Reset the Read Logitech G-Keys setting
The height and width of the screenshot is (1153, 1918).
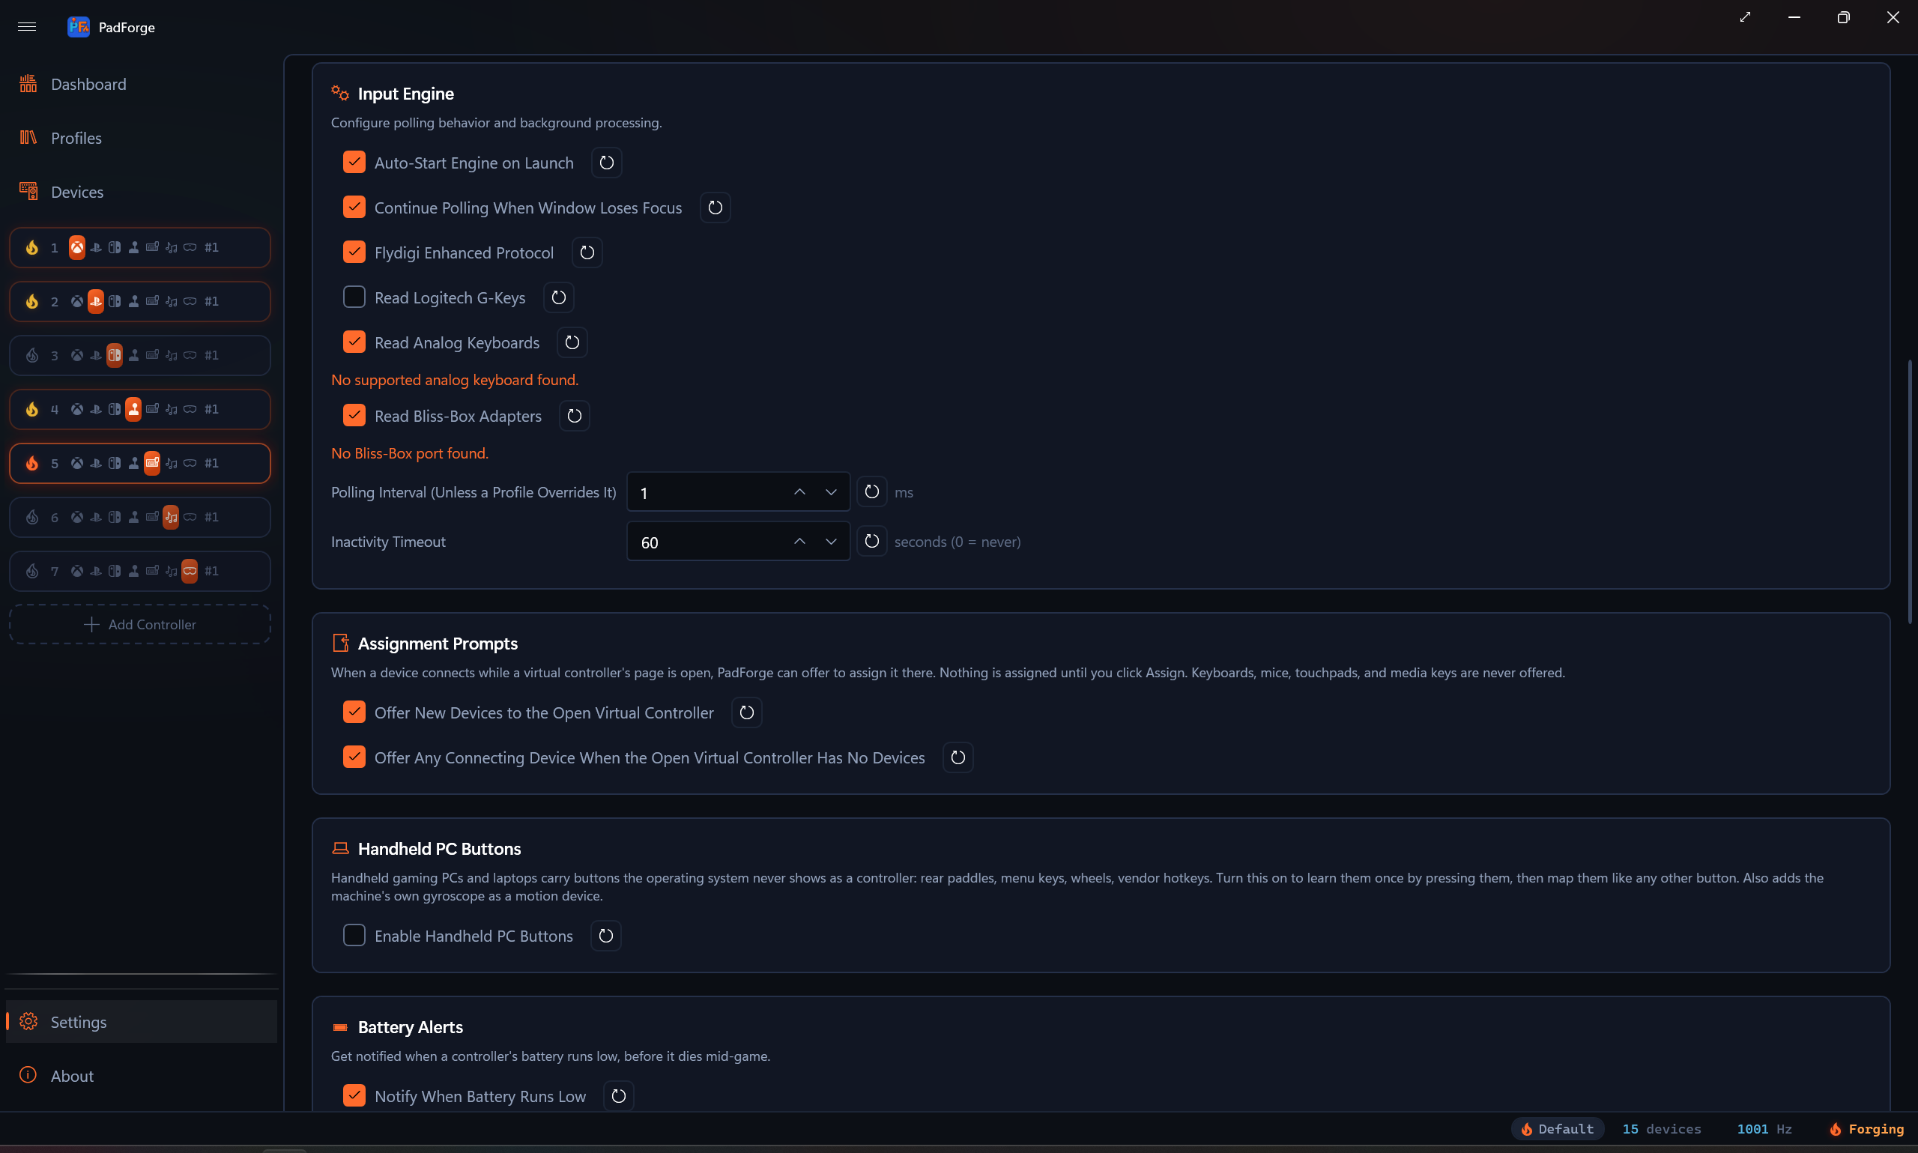559,297
